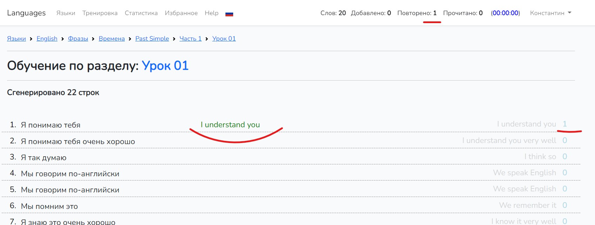
Task: Click the timer 00:00:00 display
Action: point(505,13)
